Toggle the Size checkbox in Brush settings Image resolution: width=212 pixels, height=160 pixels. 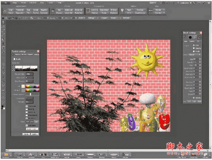coord(194,45)
